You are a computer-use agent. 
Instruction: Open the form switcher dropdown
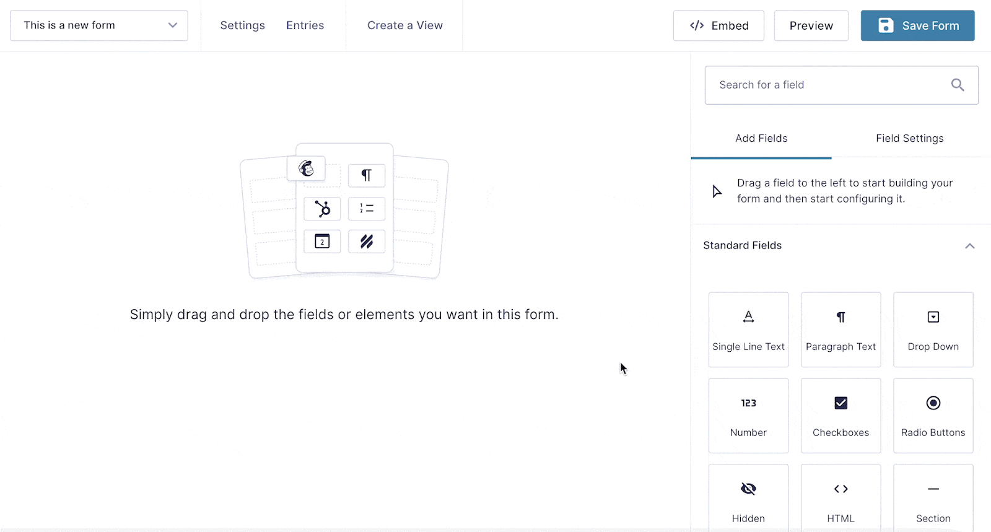click(x=99, y=25)
